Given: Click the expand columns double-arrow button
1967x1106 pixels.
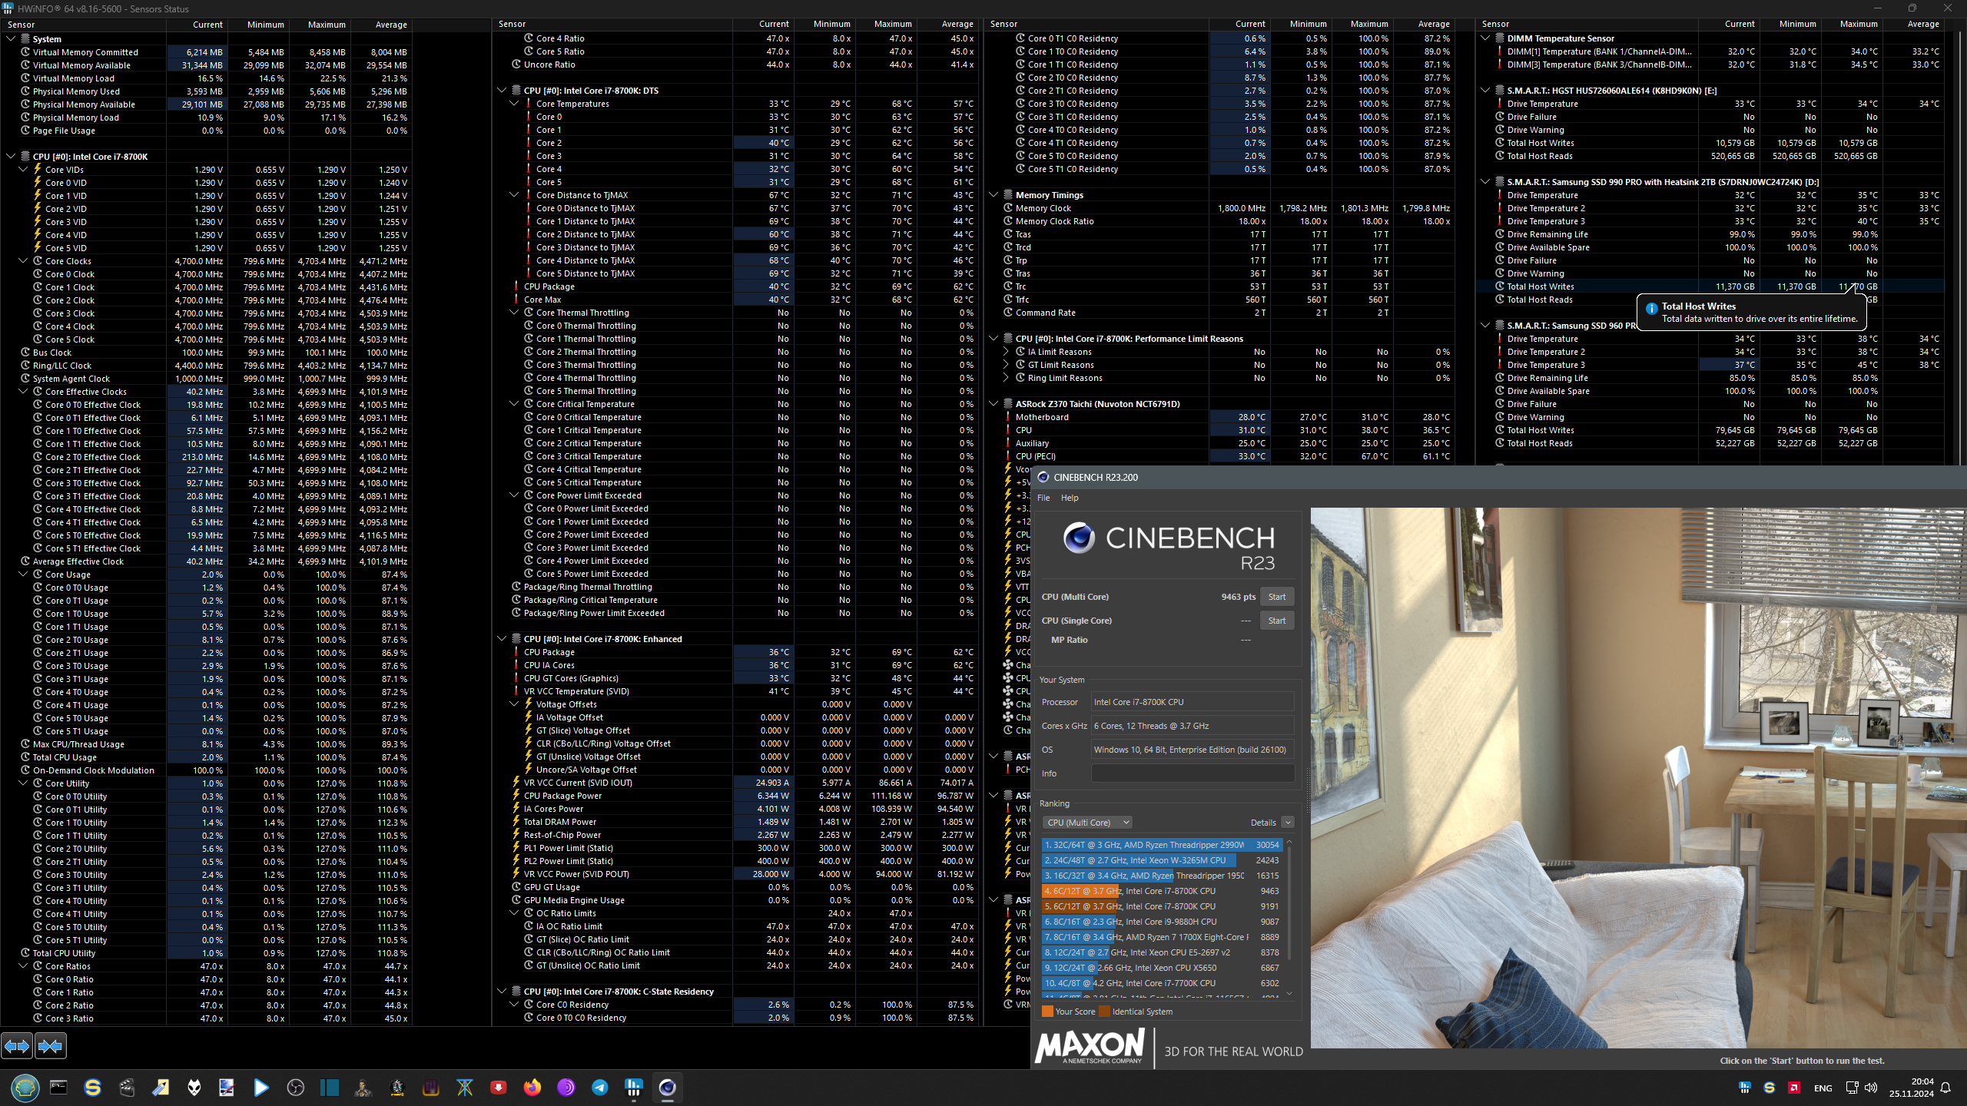Looking at the screenshot, I should (x=17, y=1045).
